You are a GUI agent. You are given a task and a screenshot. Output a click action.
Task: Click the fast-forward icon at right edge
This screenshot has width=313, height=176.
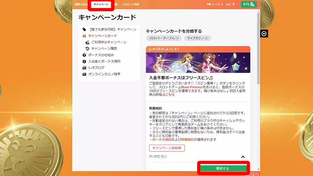point(264,34)
